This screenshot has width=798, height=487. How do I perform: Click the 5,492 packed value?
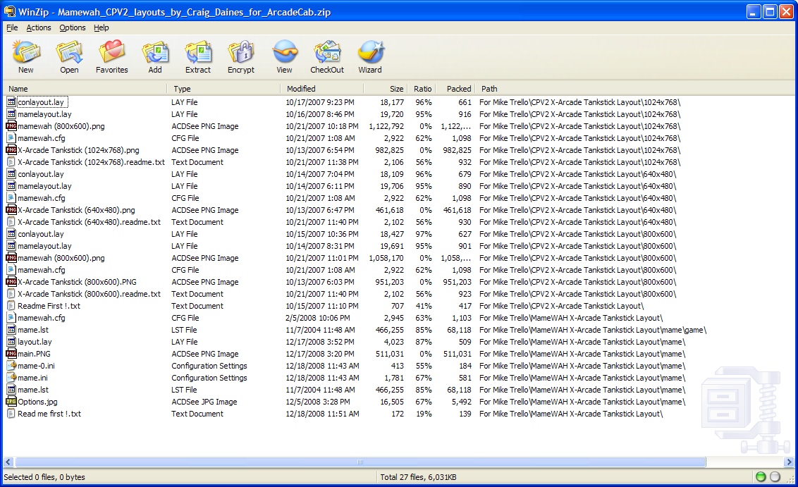pos(462,402)
